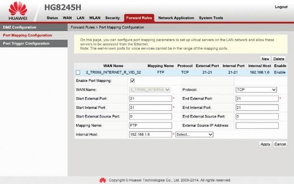Screen dimensions: 294x184
Task: Click the End Internal Port field
Action: click(x=257, y=107)
